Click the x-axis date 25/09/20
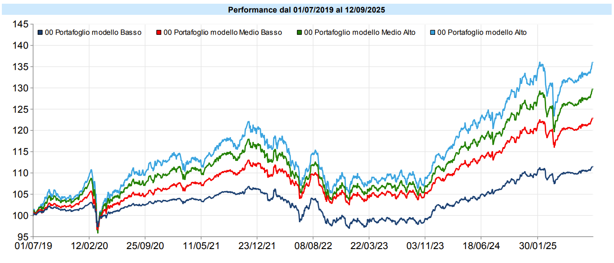The image size is (614, 263). pos(145,246)
